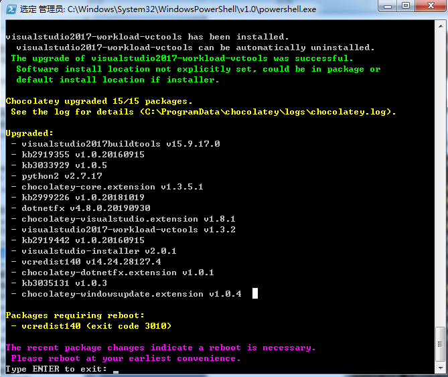
Task: Minimize the PowerShell window
Action: [x=388, y=6]
